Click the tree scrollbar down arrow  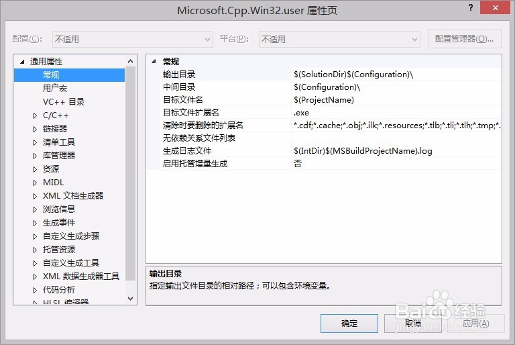point(130,298)
